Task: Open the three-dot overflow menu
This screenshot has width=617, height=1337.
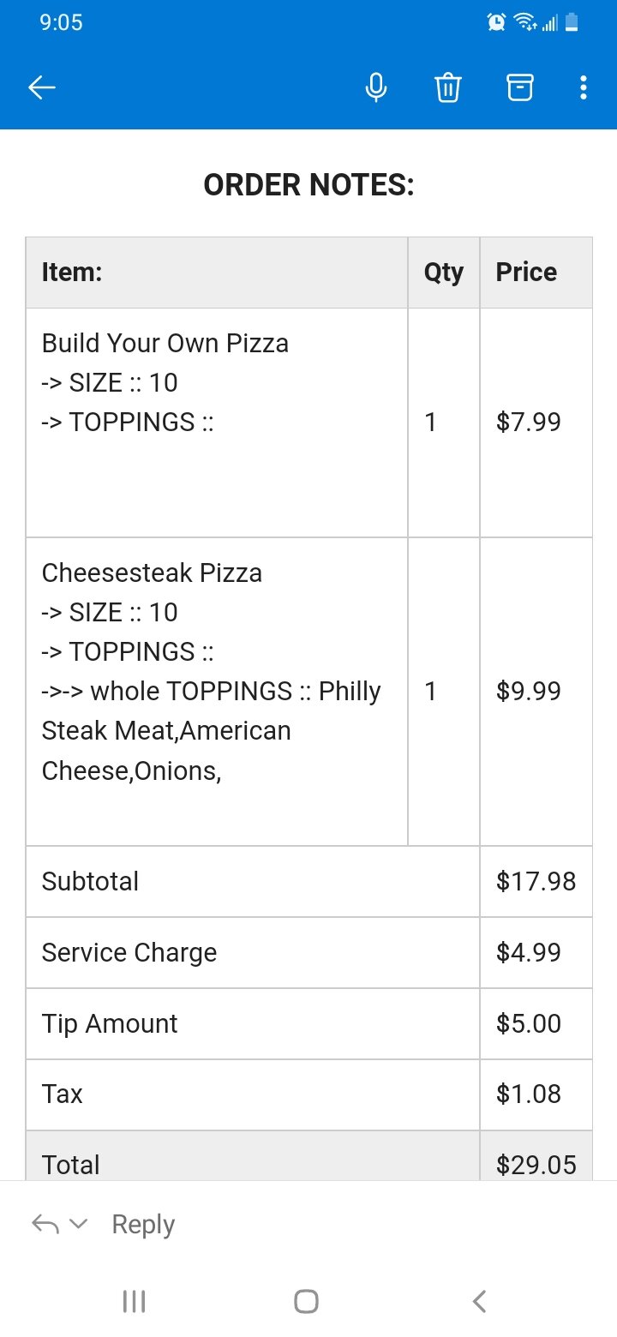Action: click(584, 87)
